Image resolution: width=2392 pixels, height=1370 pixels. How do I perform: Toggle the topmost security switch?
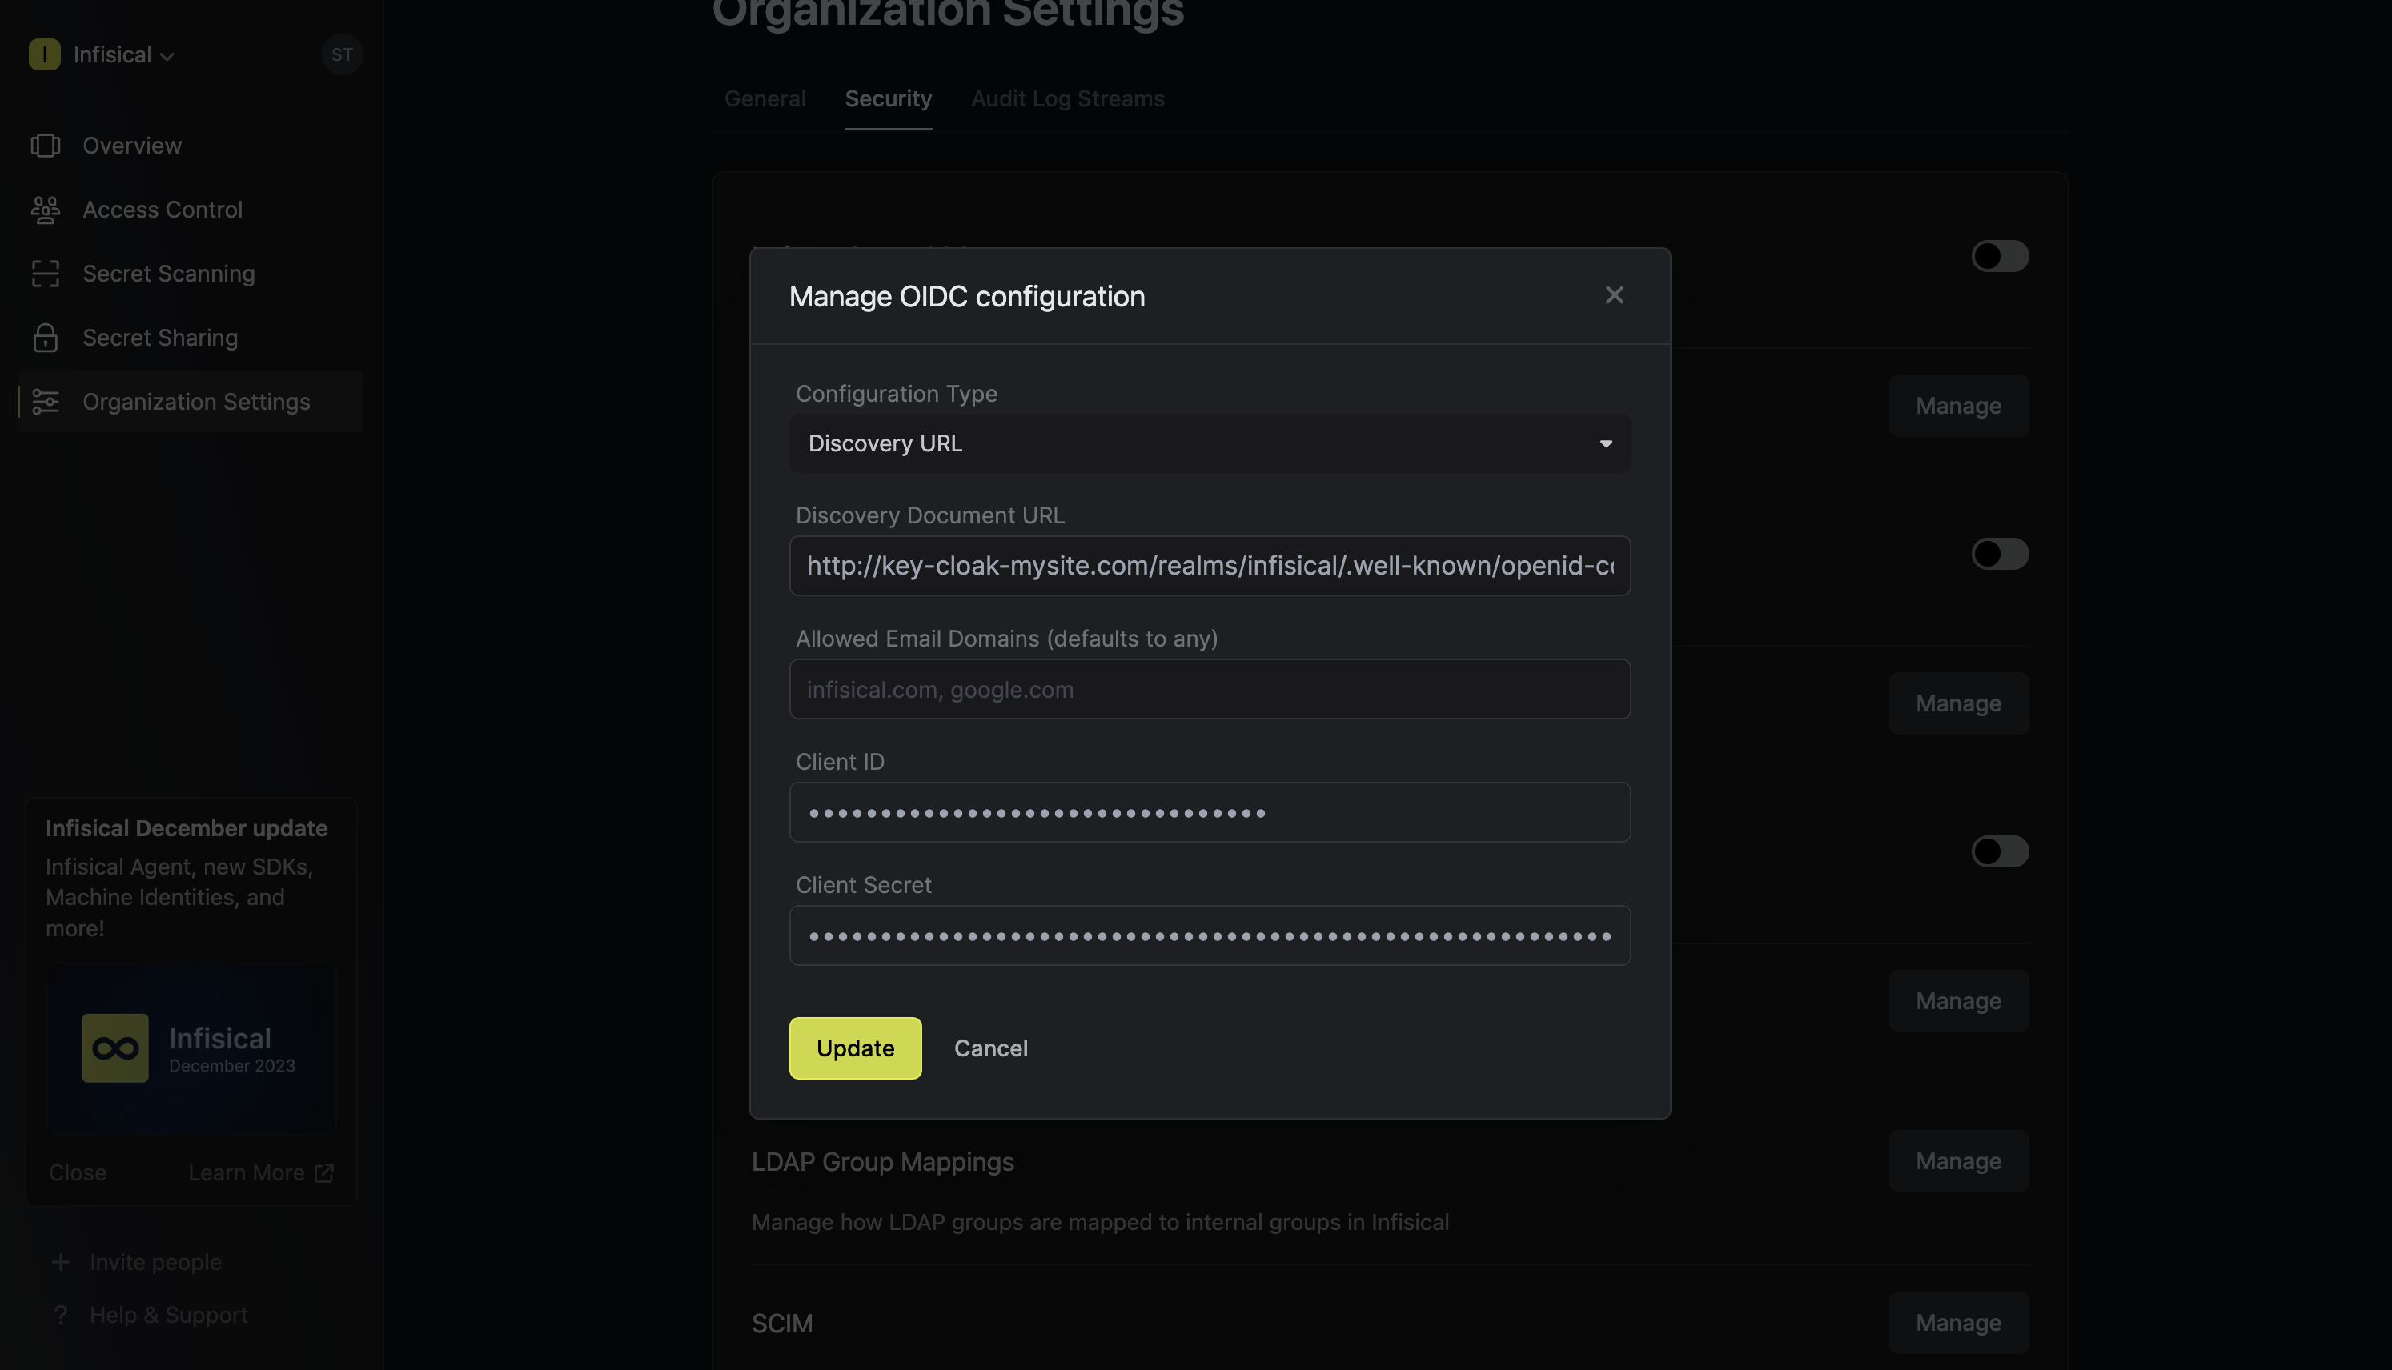(2000, 256)
